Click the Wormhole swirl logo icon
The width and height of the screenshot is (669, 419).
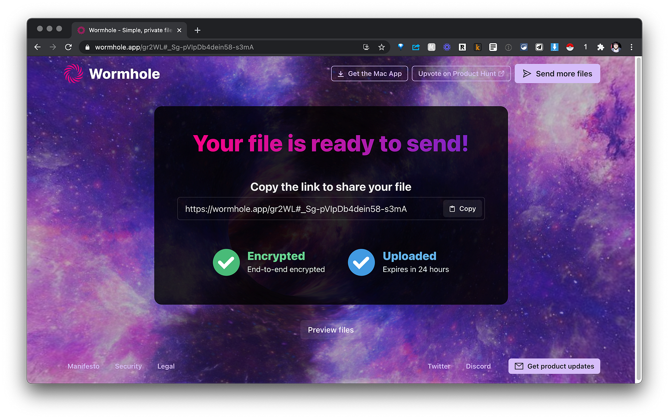pyautogui.click(x=74, y=74)
